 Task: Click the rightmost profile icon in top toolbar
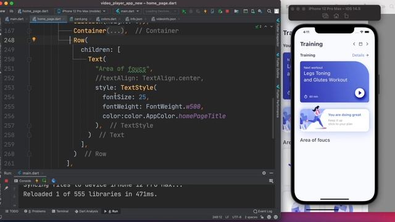point(276,11)
